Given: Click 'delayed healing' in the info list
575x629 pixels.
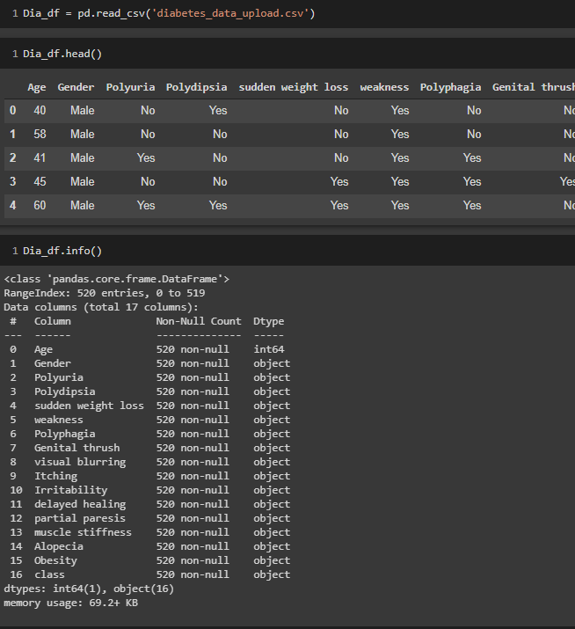Looking at the screenshot, I should coord(80,504).
